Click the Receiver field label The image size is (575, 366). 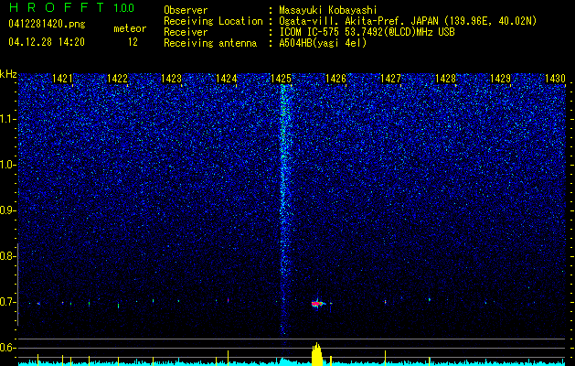pyautogui.click(x=186, y=32)
